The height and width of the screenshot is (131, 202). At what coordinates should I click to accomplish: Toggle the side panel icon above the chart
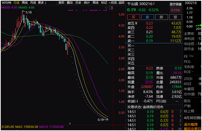click(x=111, y=8)
